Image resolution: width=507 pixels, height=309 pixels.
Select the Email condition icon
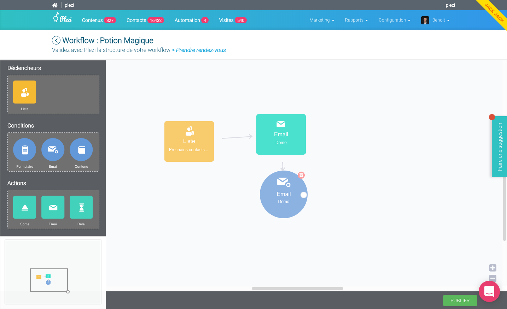coord(53,150)
